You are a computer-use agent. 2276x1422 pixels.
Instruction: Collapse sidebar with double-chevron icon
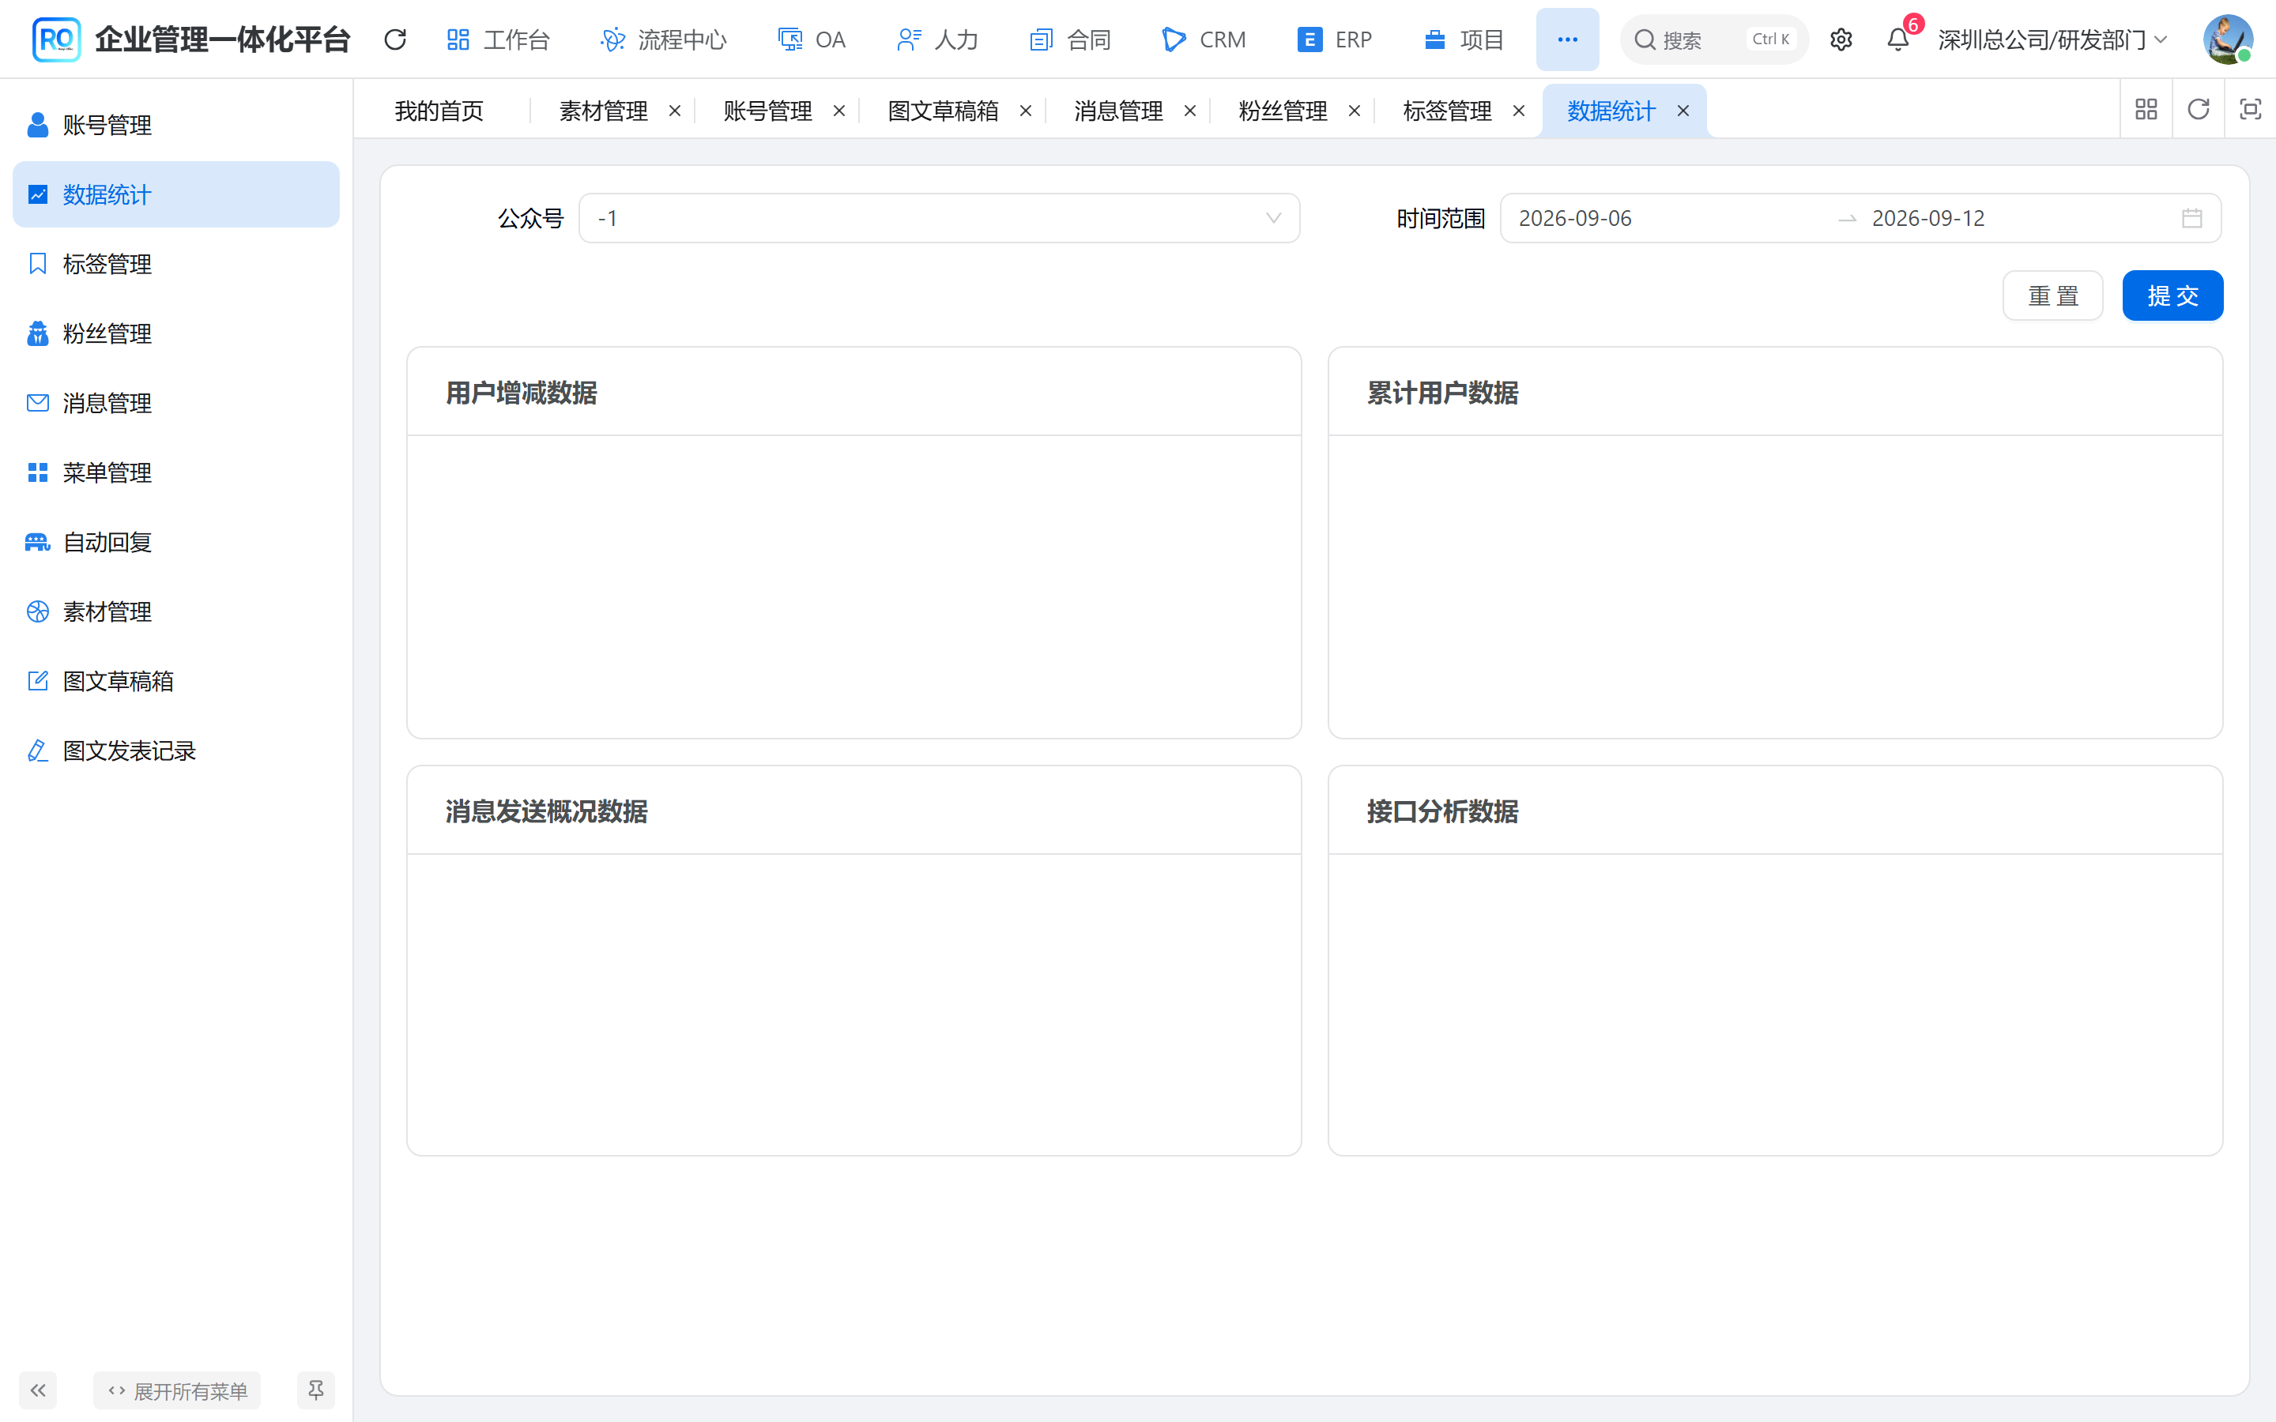pos(38,1389)
